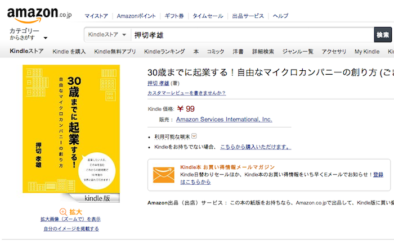This screenshot has height=241, width=394.
Task: Expand the 利用可能な端末 dropdown arrow
Action: (194, 136)
